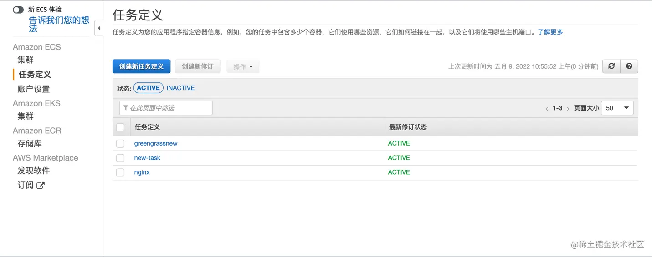The image size is (652, 257).
Task: Open 账户设置 in the sidebar
Action: pos(34,89)
